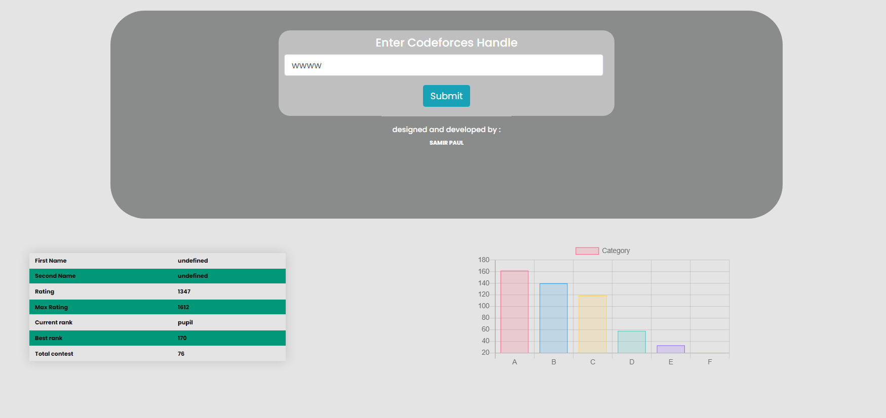This screenshot has width=886, height=418.
Task: Click the rating value 1347
Action: click(x=184, y=291)
